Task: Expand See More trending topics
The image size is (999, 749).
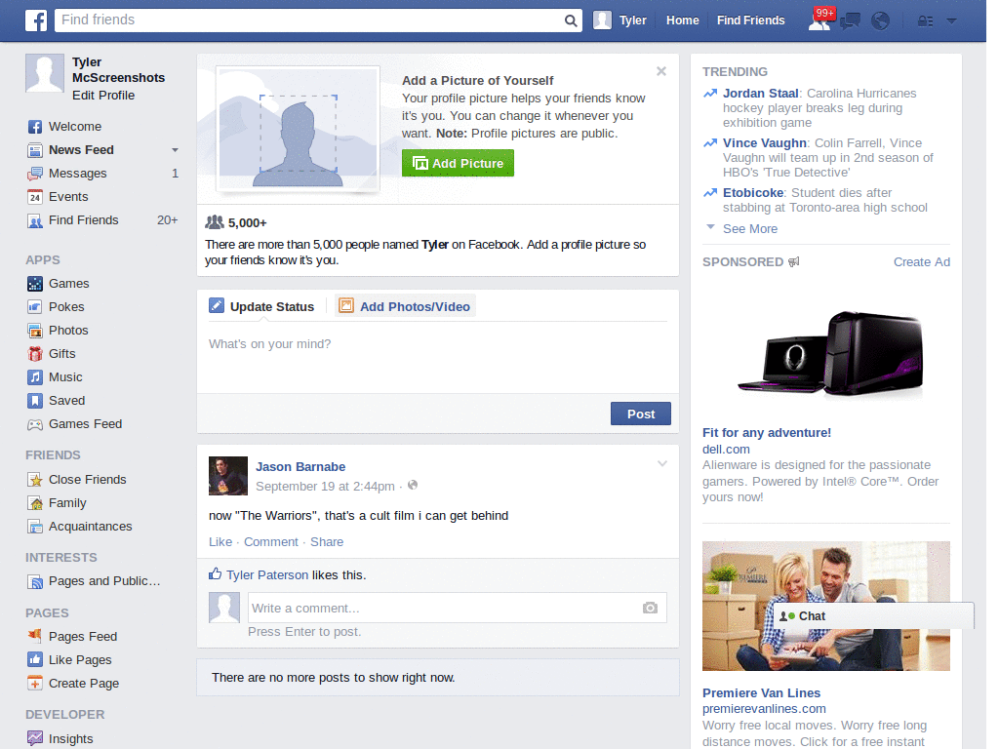Action: click(750, 228)
